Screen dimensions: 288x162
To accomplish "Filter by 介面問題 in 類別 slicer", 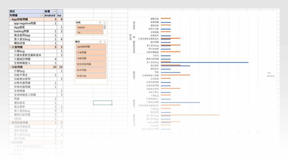I will (91, 52).
